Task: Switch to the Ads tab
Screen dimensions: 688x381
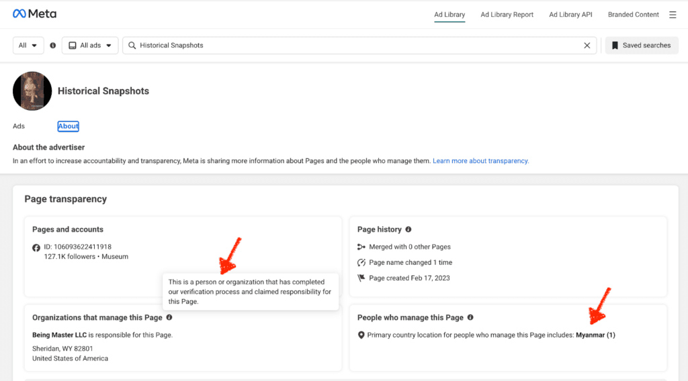Action: [x=18, y=126]
